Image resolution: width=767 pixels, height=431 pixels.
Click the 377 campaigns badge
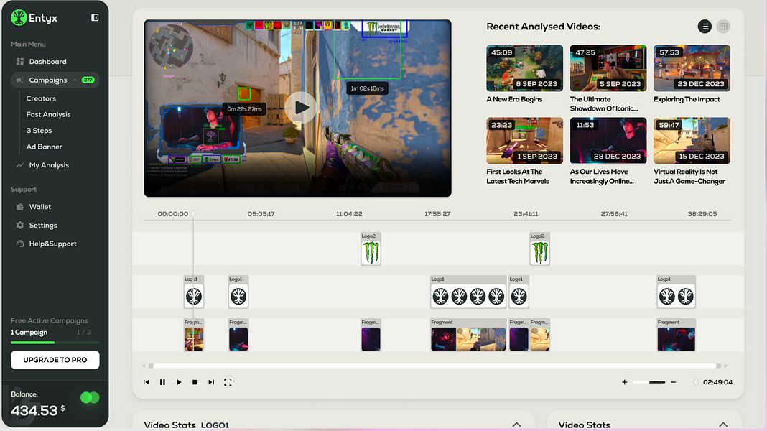coord(88,80)
